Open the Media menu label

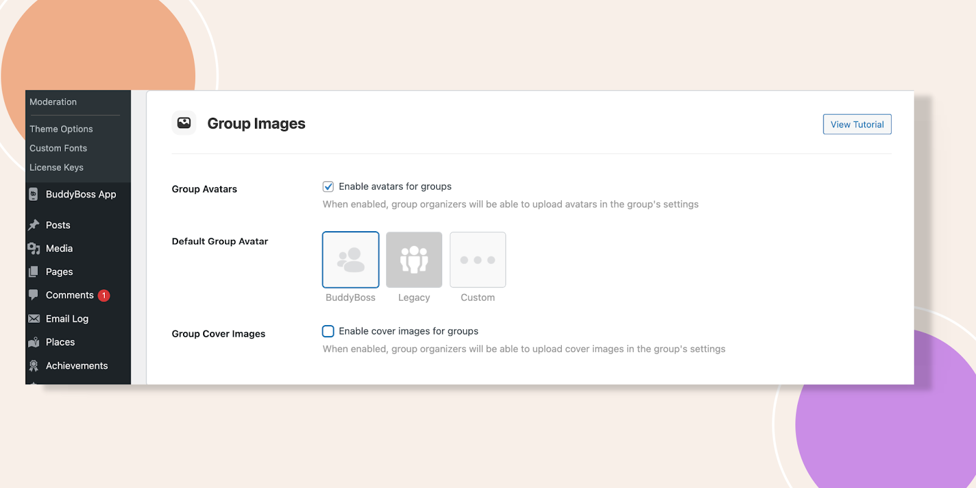click(x=59, y=248)
